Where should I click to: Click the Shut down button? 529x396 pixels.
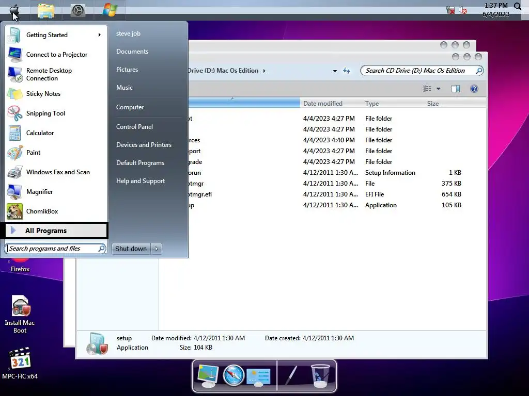coord(131,249)
